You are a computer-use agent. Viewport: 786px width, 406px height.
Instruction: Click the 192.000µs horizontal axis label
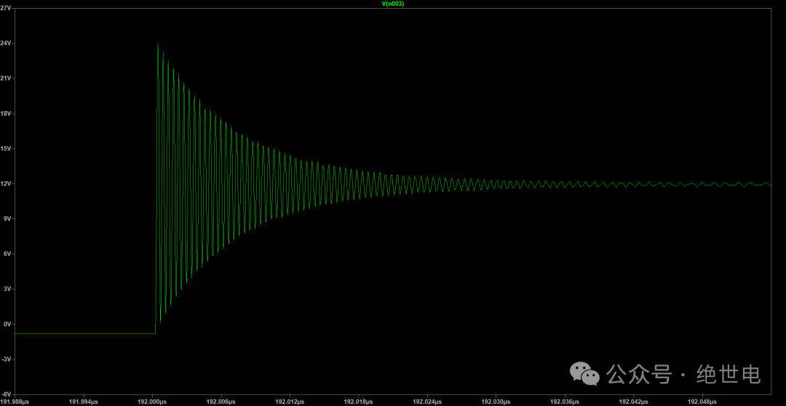pos(151,401)
